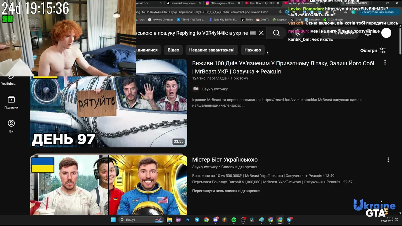
Task: Open DaVinci Resolve from the taskbar
Action: coord(252,220)
